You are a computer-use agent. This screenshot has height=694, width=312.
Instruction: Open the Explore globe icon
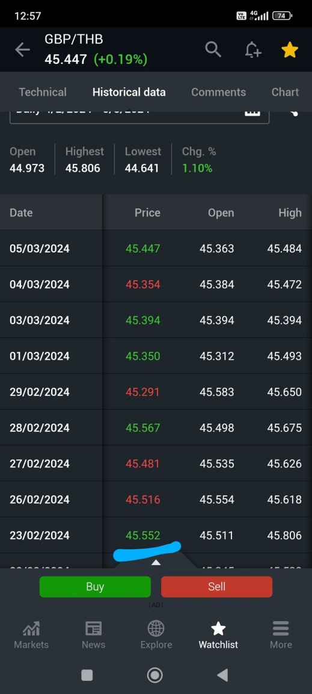tap(156, 628)
